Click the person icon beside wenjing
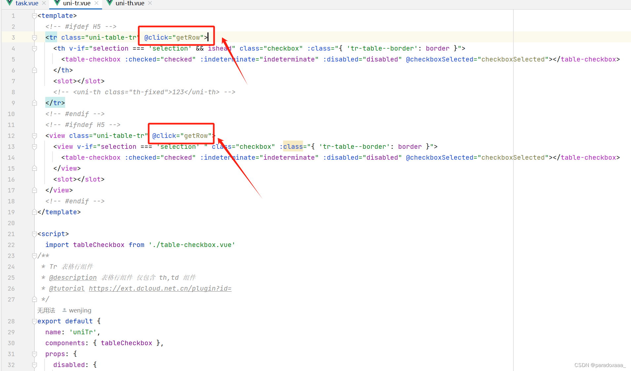Viewport: 631px width, 371px height. coord(64,310)
